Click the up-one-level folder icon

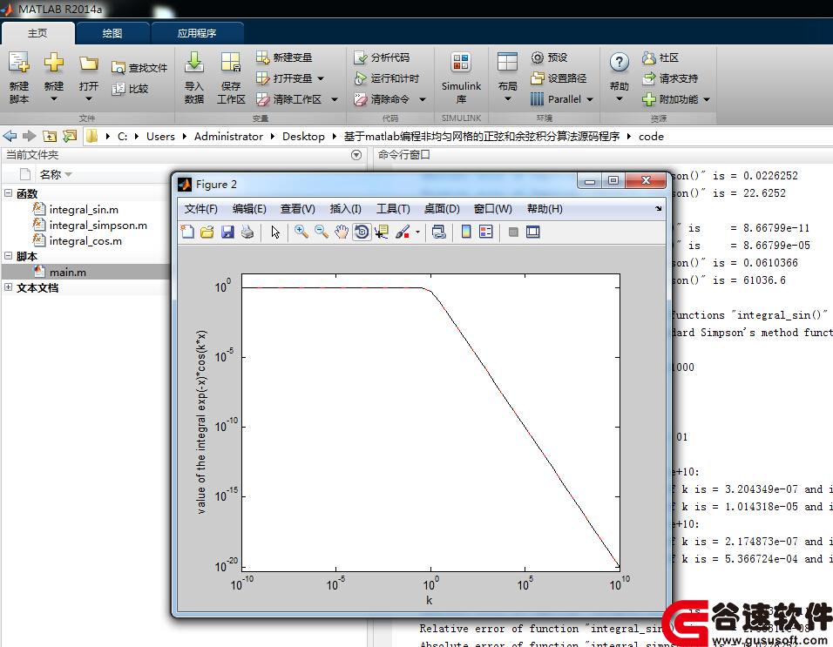pyautogui.click(x=50, y=137)
